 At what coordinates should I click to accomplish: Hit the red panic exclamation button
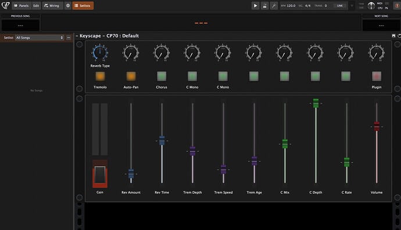397,6
